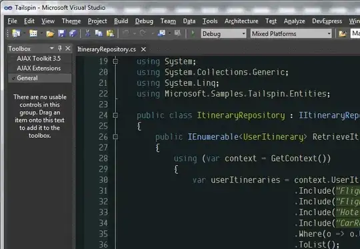The width and height of the screenshot is (360, 249).
Task: Select the ItineraryRepository.cs tab
Action: [x=107, y=49]
